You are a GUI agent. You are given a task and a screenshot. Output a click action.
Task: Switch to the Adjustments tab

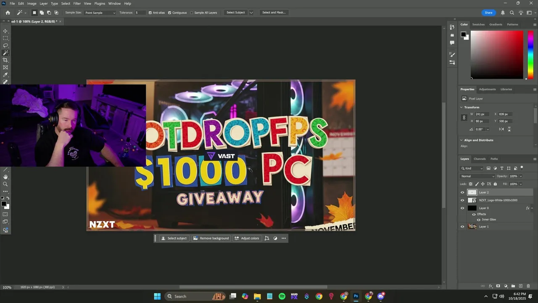tap(488, 89)
